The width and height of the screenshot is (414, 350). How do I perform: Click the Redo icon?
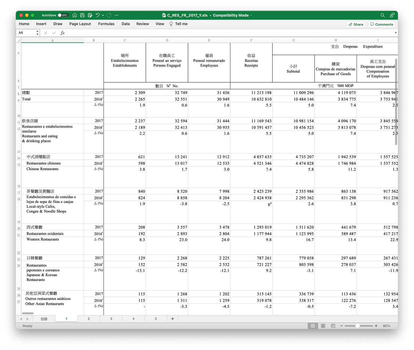tap(109, 15)
